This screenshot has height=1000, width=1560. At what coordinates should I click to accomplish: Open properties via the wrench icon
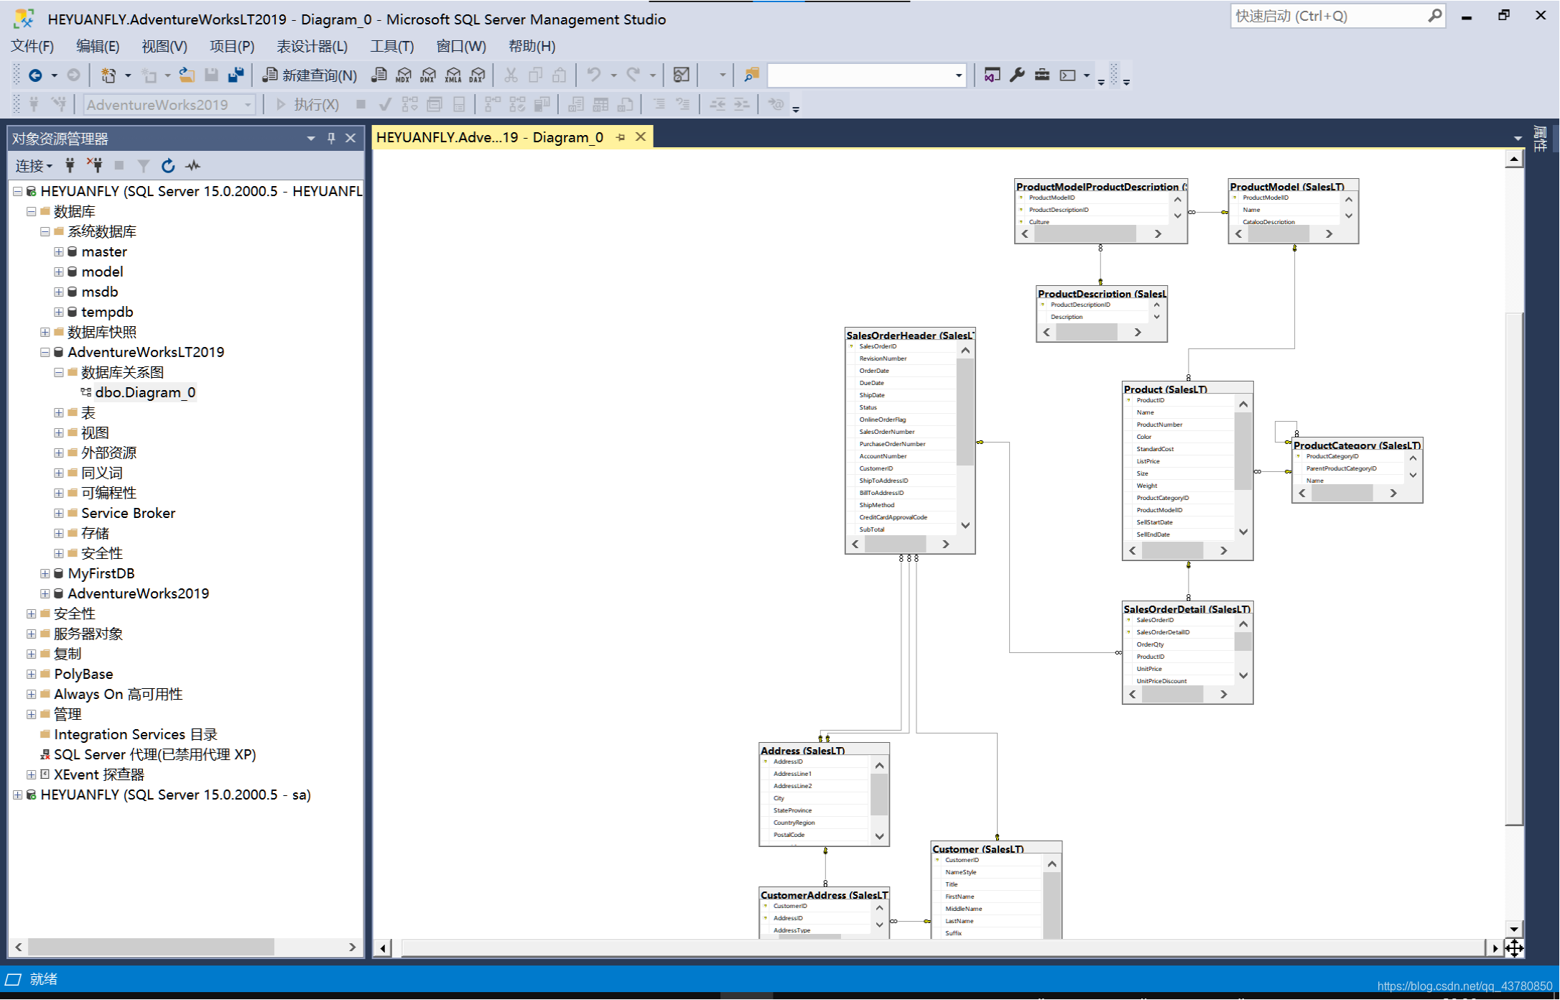pos(1017,75)
